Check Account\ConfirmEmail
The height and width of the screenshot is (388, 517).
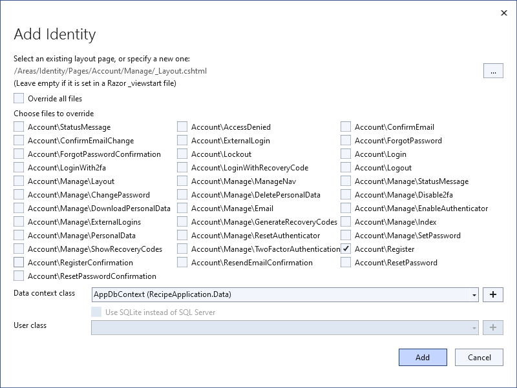[x=346, y=127]
